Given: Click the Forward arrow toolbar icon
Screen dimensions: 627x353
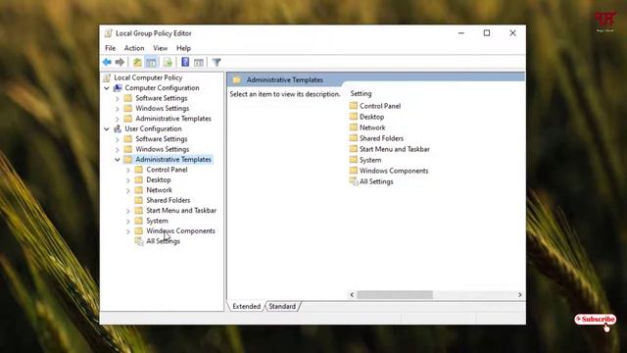Looking at the screenshot, I should pyautogui.click(x=120, y=62).
